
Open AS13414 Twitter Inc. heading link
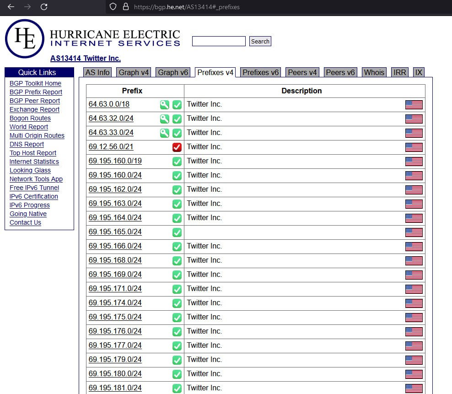coord(86,58)
